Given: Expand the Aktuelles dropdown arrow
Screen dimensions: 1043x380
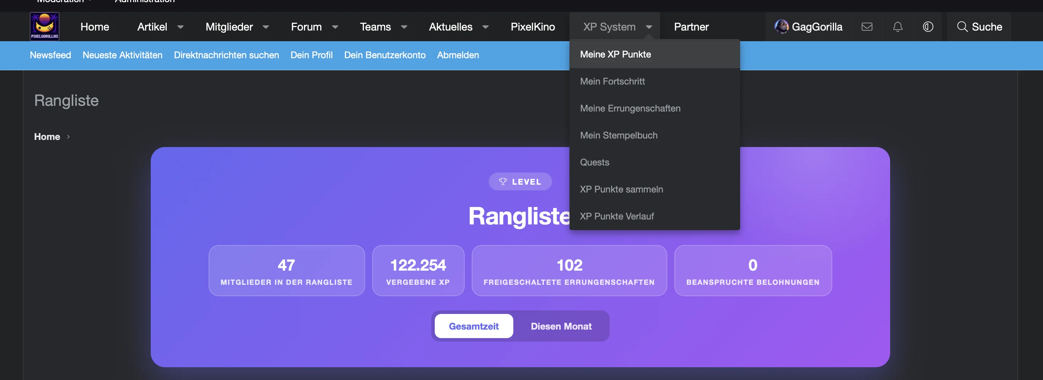Looking at the screenshot, I should 485,27.
